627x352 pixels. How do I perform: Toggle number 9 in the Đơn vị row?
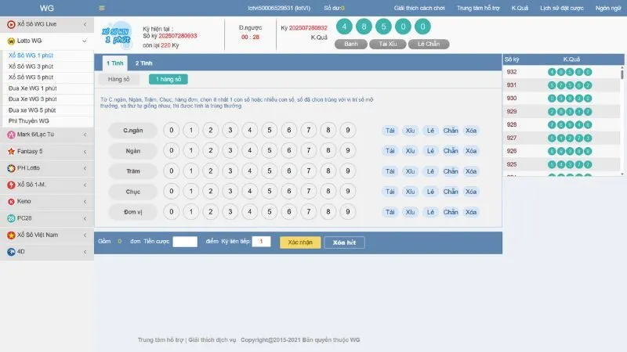tap(347, 211)
